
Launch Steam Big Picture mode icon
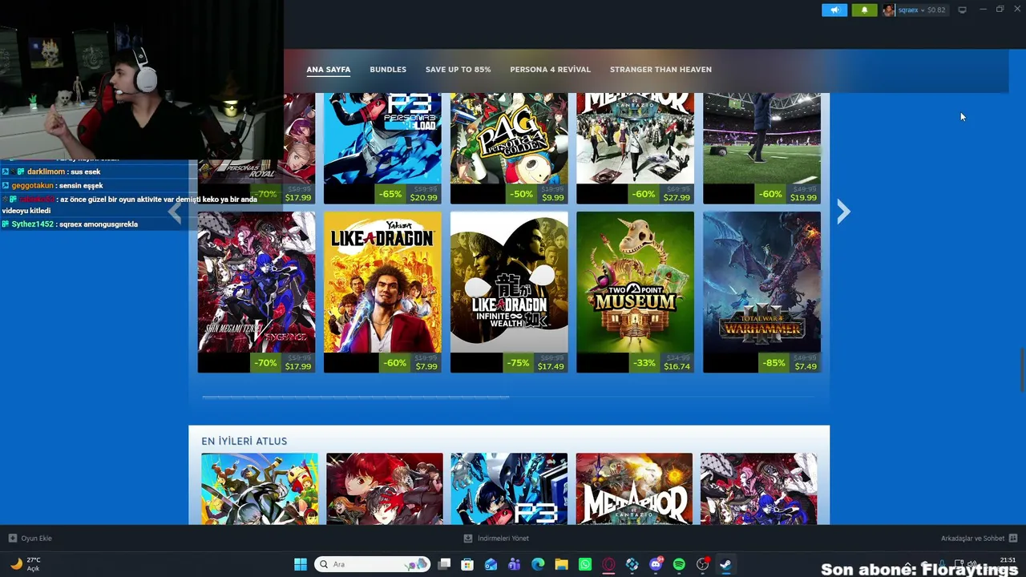pos(962,10)
